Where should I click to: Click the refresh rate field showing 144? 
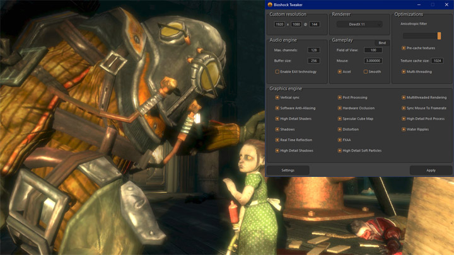[315, 25]
